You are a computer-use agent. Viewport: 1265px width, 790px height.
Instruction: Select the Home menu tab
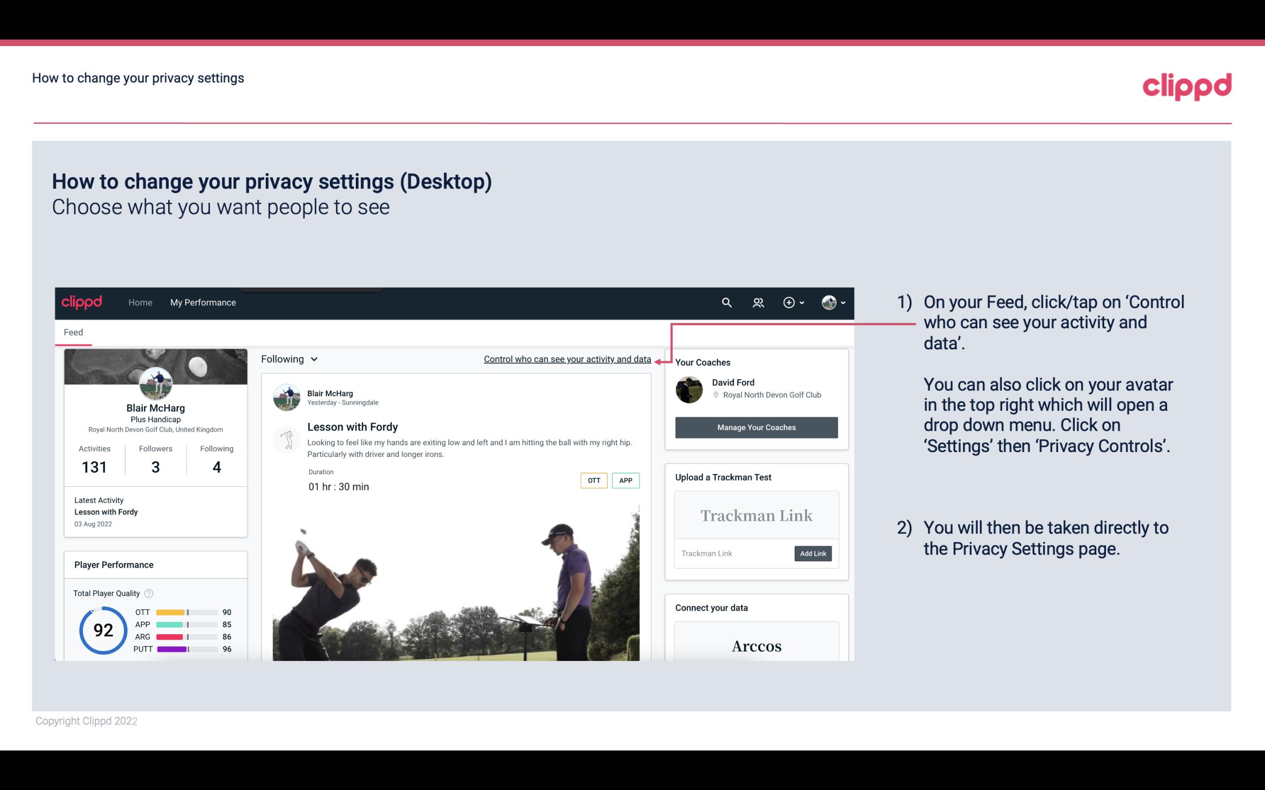[139, 302]
